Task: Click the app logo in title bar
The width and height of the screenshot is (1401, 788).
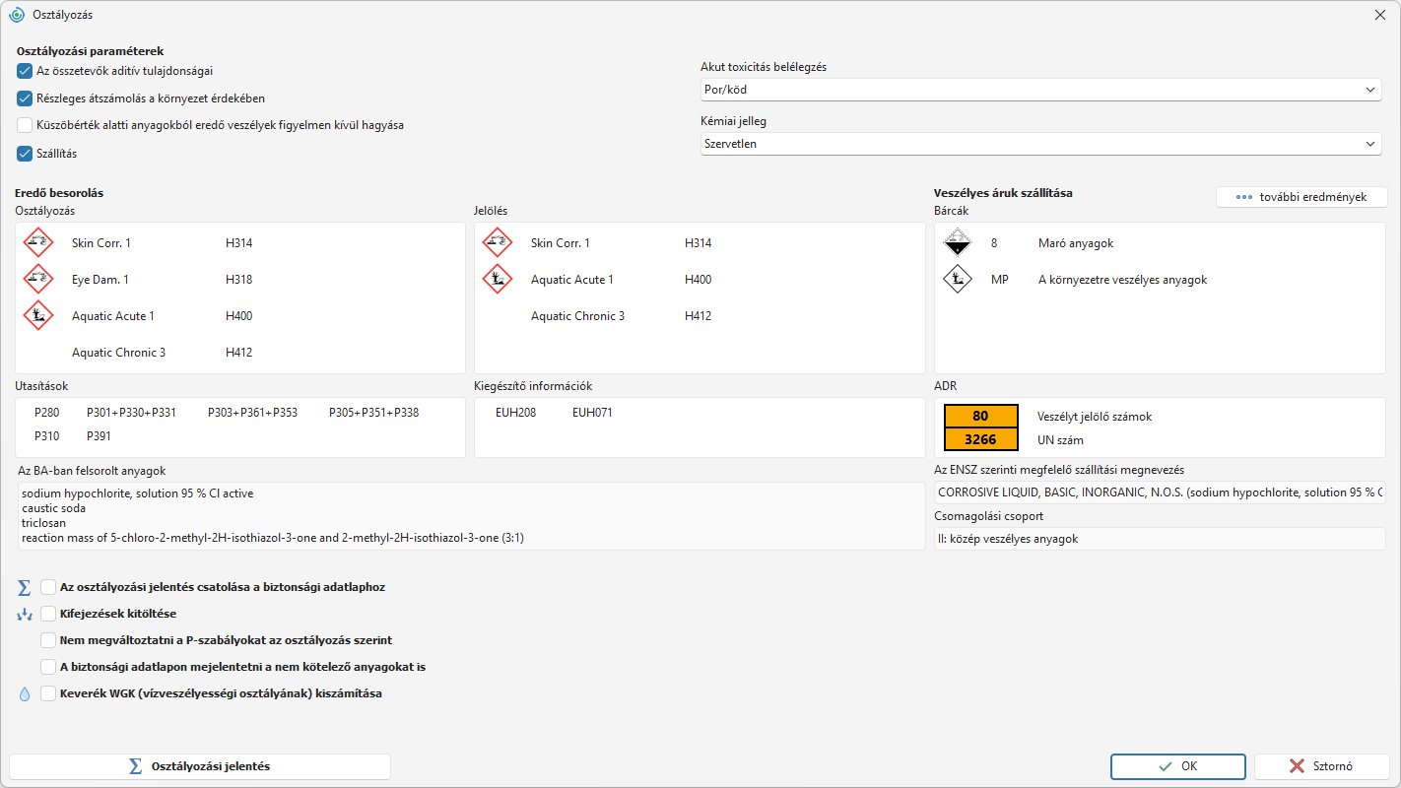Action: tap(16, 15)
